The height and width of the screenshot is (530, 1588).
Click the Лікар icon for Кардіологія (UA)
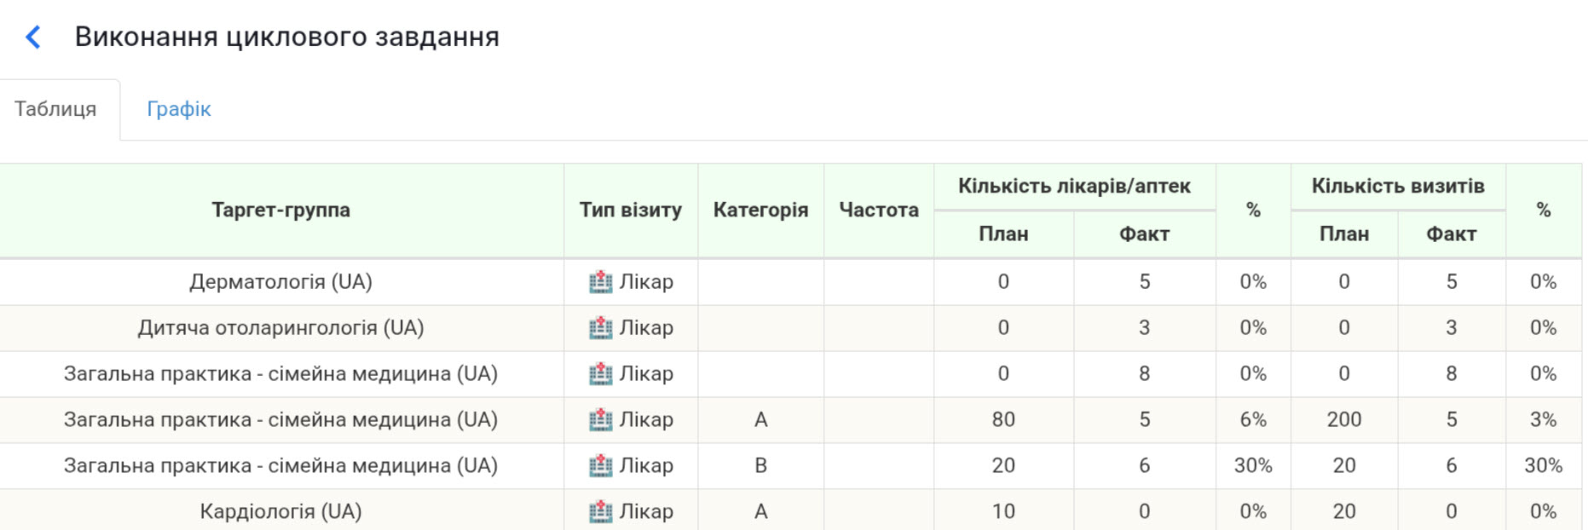click(x=603, y=511)
